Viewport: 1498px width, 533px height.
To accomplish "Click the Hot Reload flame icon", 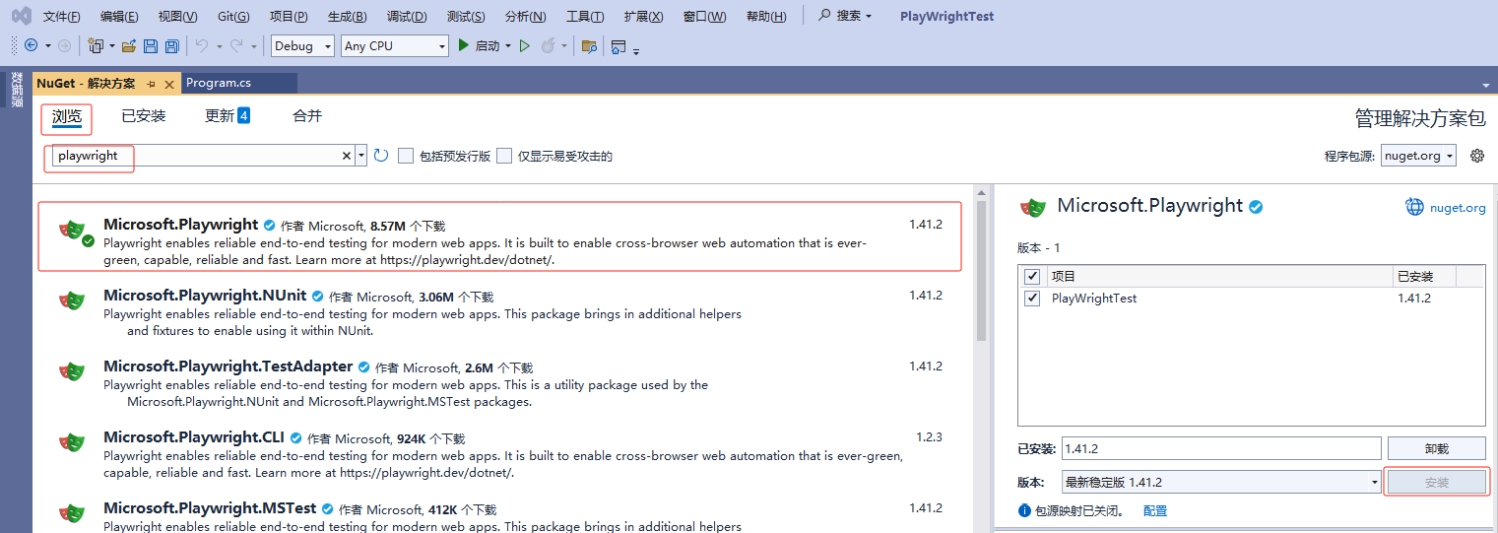I will point(549,45).
